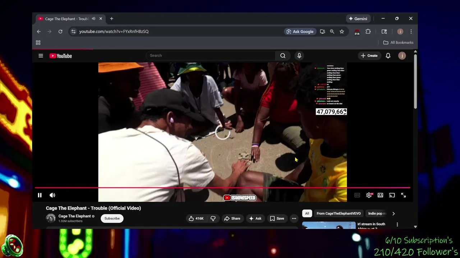Screen dimensions: 460x258
Task: Open the player settings gear
Action: (x=369, y=195)
